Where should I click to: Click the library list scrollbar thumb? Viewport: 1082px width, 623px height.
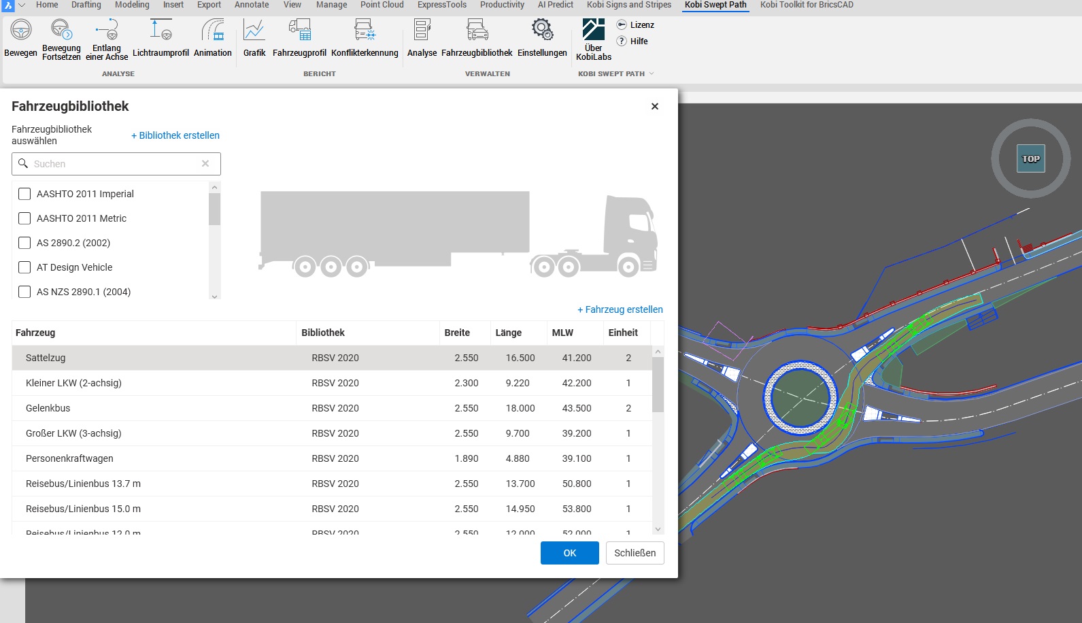pos(215,209)
